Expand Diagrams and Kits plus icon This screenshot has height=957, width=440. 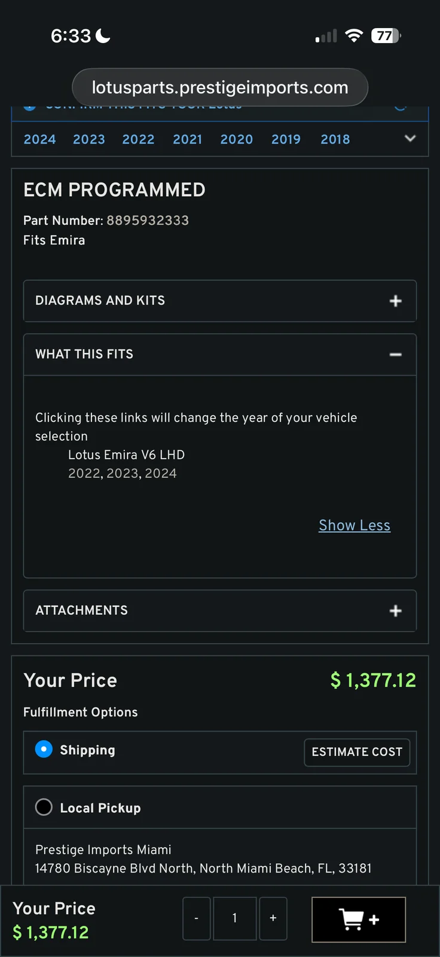coord(395,301)
